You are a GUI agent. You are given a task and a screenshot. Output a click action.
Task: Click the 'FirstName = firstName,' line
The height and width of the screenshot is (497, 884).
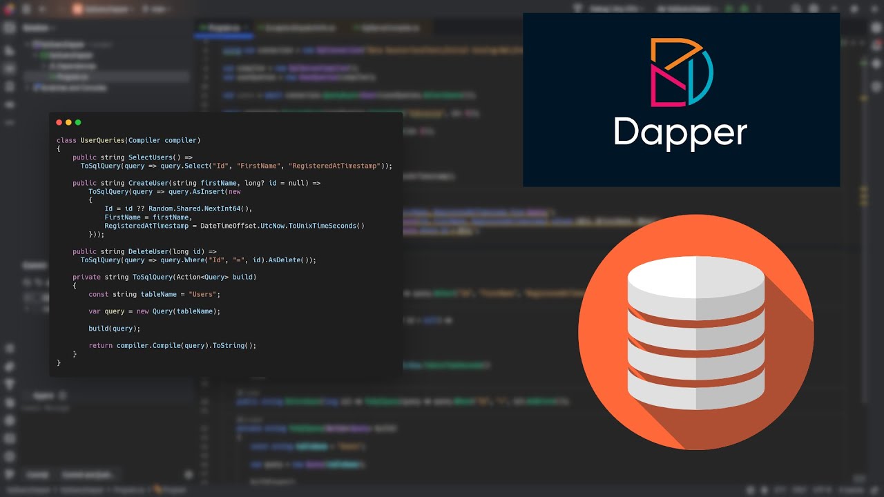[x=148, y=217]
